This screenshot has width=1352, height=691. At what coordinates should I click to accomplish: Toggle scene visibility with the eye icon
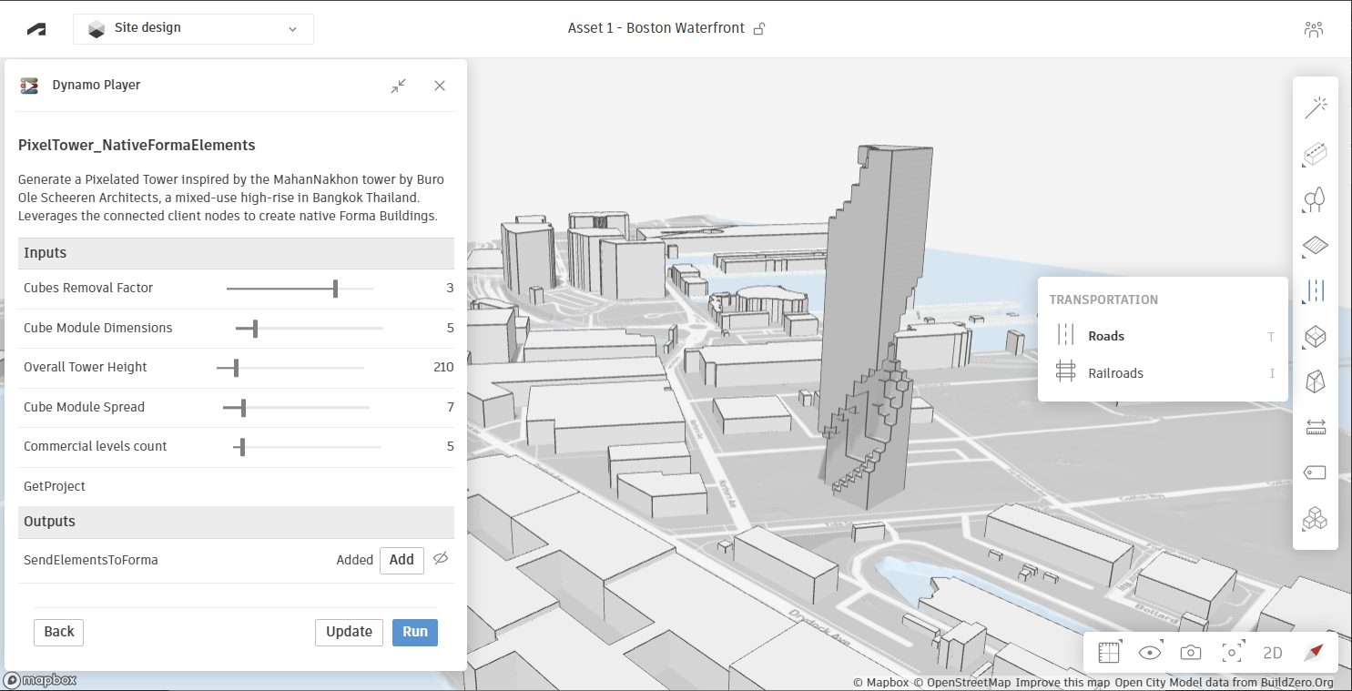click(x=1149, y=652)
